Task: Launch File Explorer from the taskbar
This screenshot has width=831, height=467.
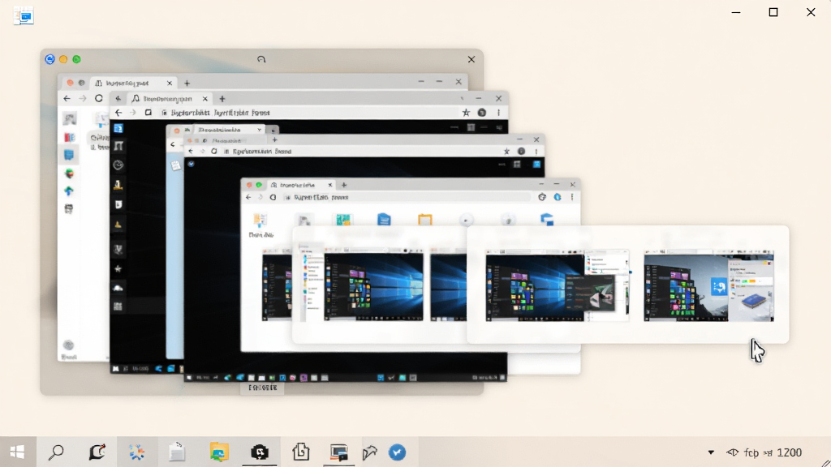Action: [x=219, y=452]
